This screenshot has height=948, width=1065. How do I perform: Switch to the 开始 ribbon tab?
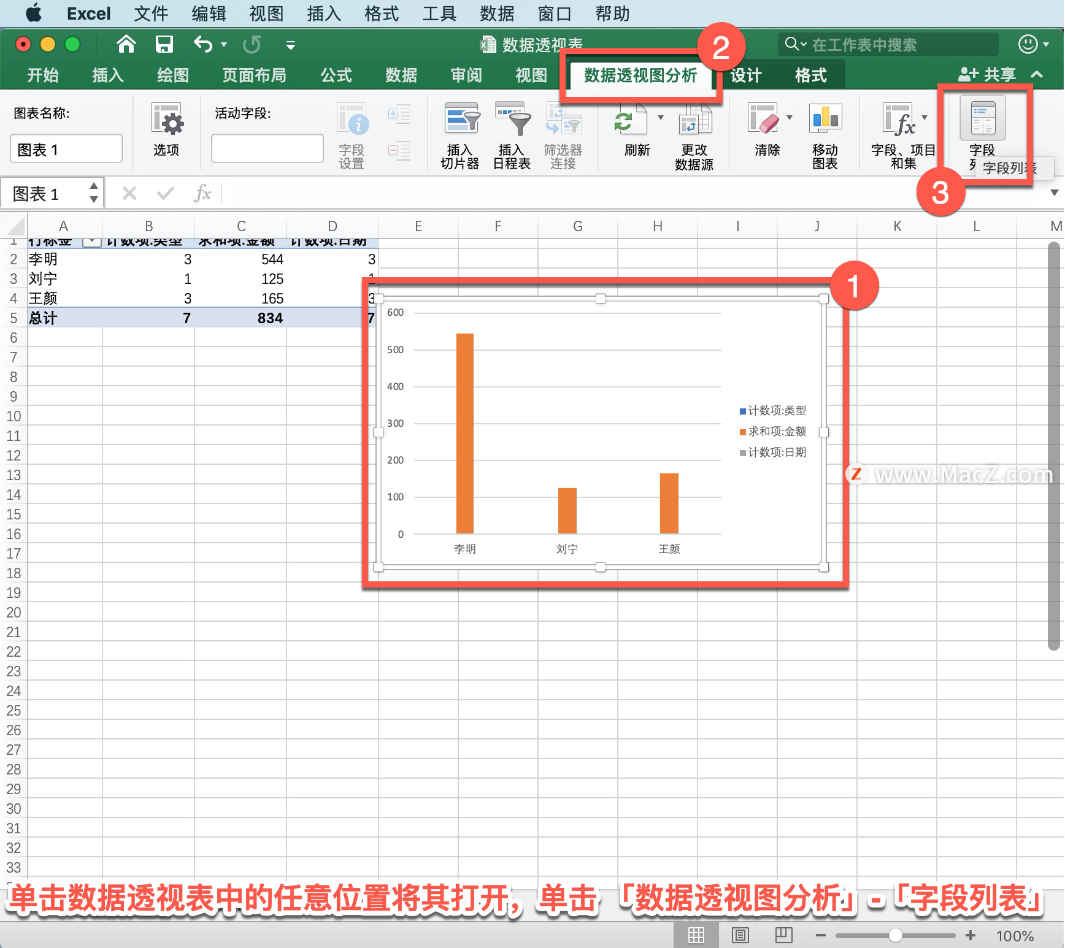click(x=43, y=75)
